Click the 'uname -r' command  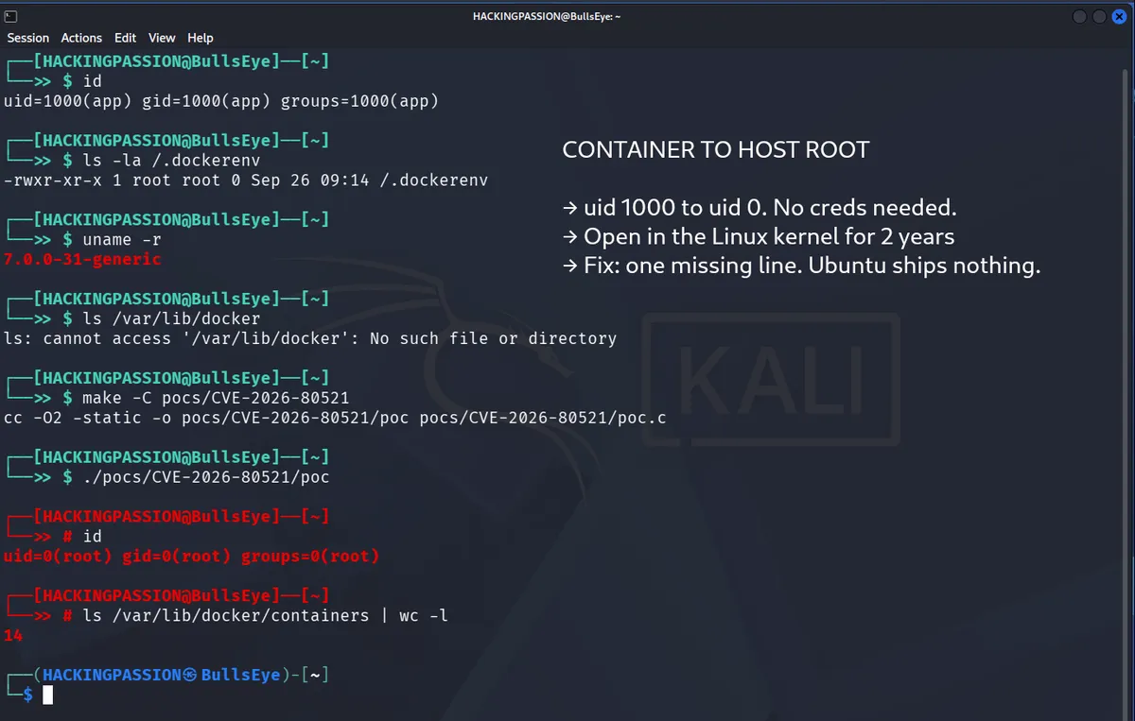coord(122,239)
